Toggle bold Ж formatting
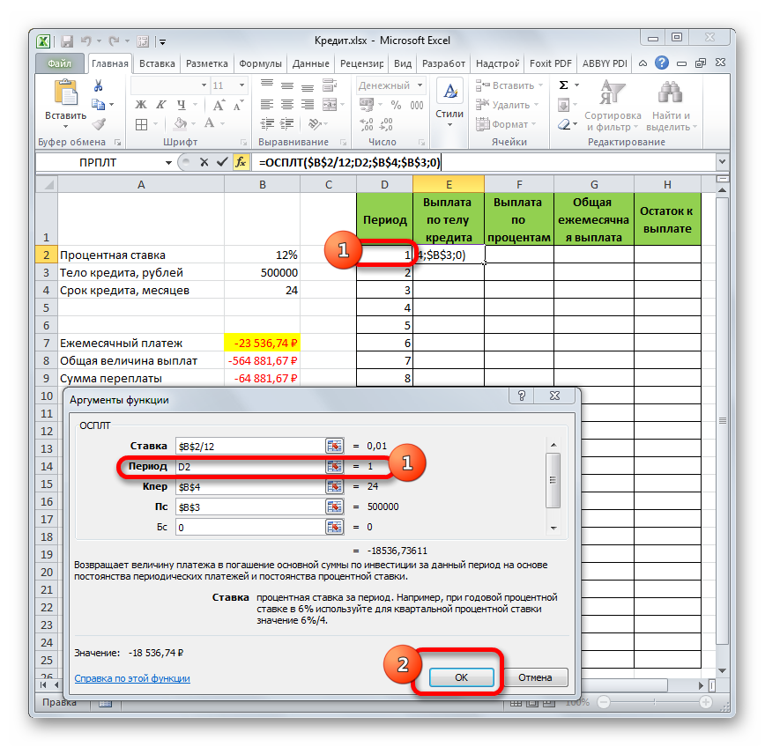765x747 pixels. pyautogui.click(x=140, y=105)
